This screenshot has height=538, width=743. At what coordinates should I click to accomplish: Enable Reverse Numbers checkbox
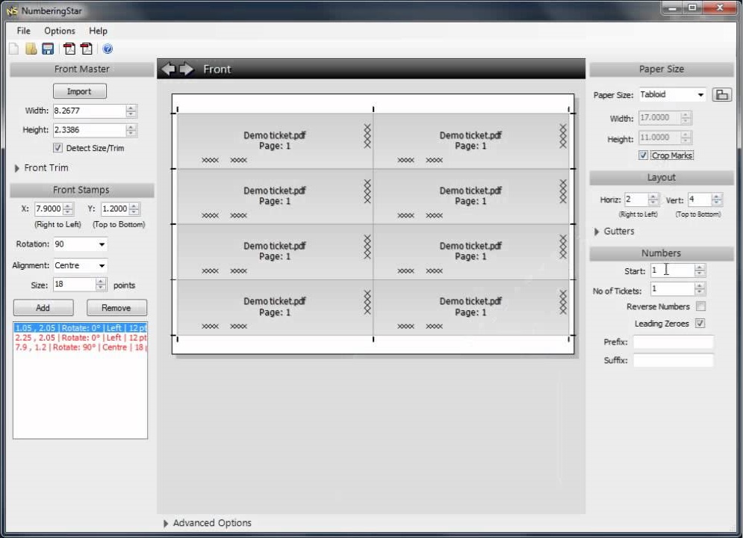tap(700, 306)
